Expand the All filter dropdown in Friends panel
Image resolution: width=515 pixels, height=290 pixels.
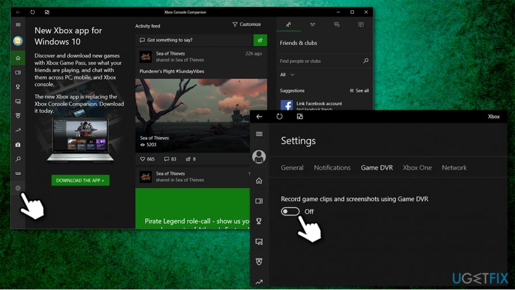coord(287,75)
